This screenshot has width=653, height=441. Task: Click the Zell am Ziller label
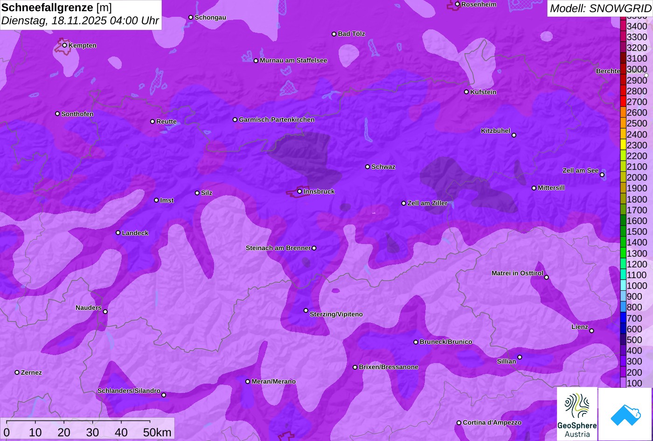(x=428, y=203)
